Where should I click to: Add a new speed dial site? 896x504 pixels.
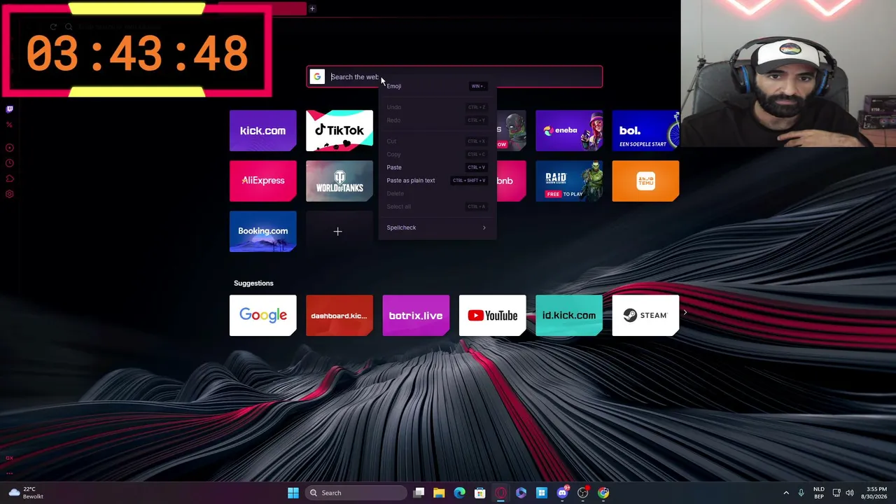(x=339, y=231)
